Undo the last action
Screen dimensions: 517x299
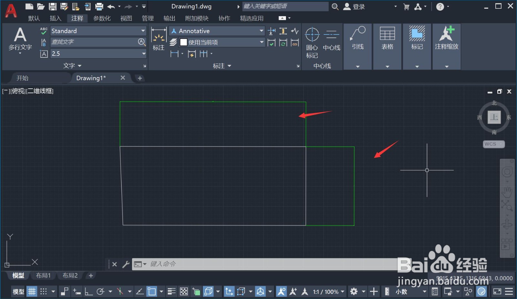111,6
